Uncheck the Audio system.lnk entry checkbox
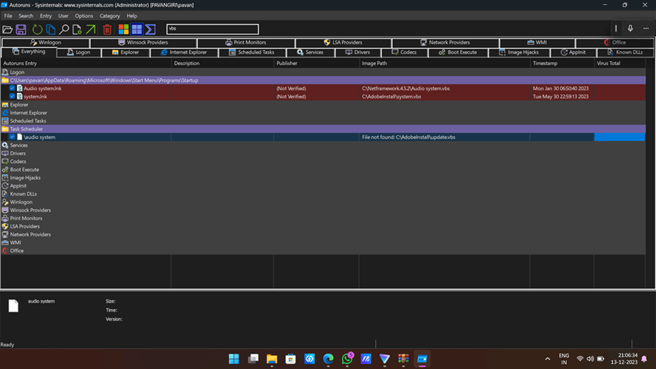 tap(12, 88)
